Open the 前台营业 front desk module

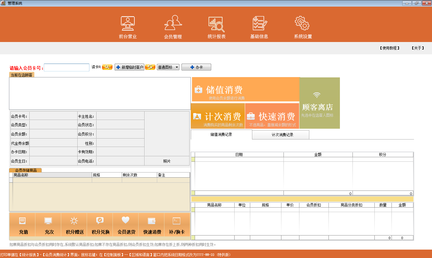coord(128,28)
